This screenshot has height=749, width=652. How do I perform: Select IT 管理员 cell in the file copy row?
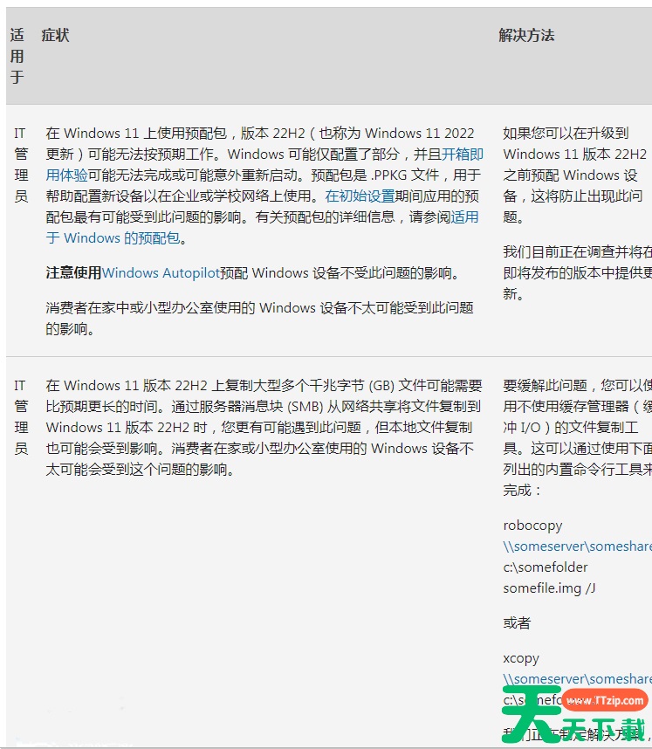tap(21, 416)
